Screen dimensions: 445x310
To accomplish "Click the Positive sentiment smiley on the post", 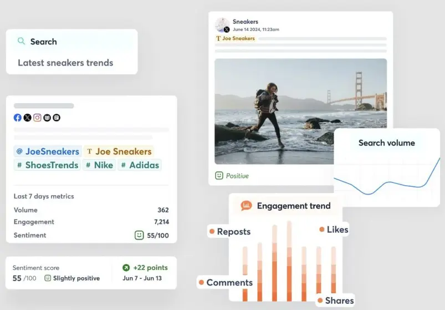I will click(219, 175).
